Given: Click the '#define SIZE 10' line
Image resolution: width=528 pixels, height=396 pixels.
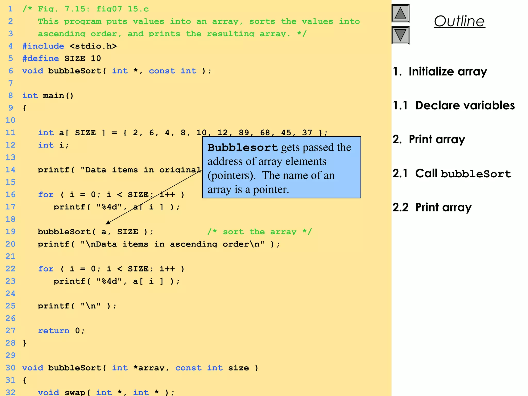Looking at the screenshot, I should pos(62,59).
